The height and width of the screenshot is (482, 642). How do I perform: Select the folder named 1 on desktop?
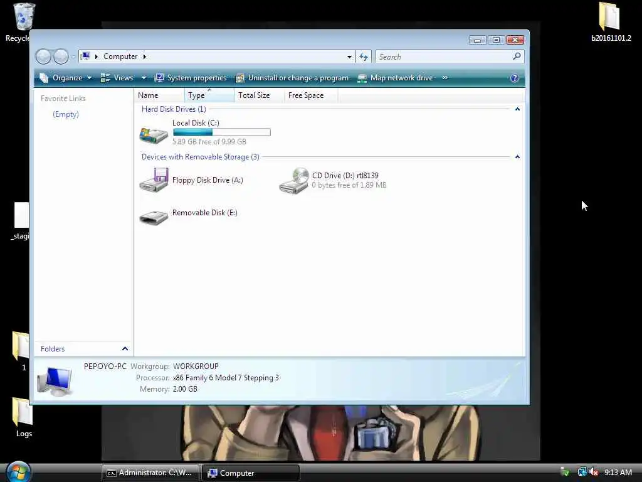coord(21,346)
